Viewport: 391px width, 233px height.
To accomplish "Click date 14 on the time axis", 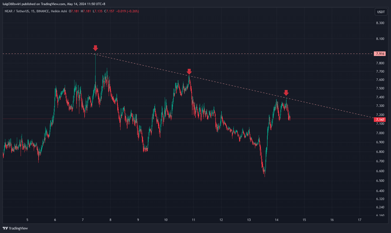I will (277, 220).
